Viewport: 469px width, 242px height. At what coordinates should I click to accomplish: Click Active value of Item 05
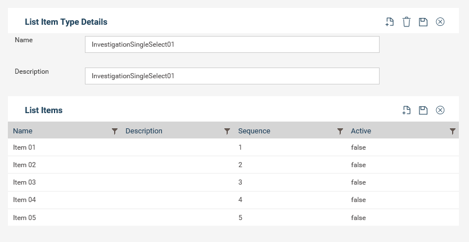click(358, 218)
